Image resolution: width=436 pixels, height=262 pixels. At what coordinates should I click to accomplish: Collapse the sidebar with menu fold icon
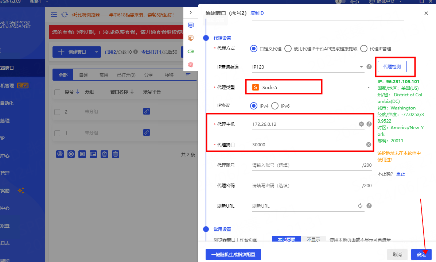coord(54,15)
